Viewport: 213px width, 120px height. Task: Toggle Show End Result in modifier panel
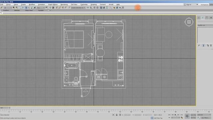(x=203, y=45)
